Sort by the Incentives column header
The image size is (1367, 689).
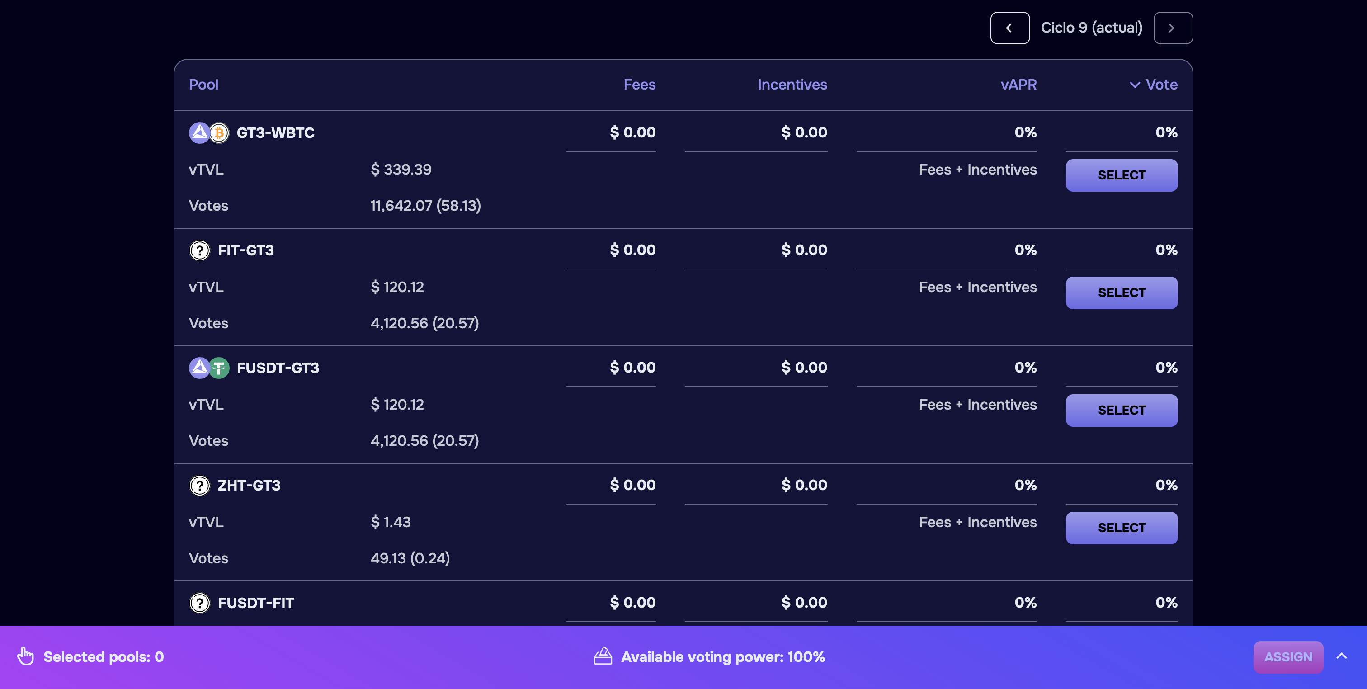point(792,85)
